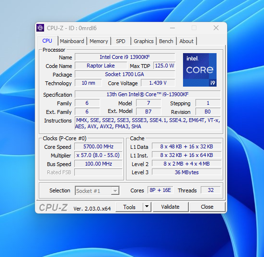
Task: Click the 10 nm technology value
Action: [x=88, y=83]
